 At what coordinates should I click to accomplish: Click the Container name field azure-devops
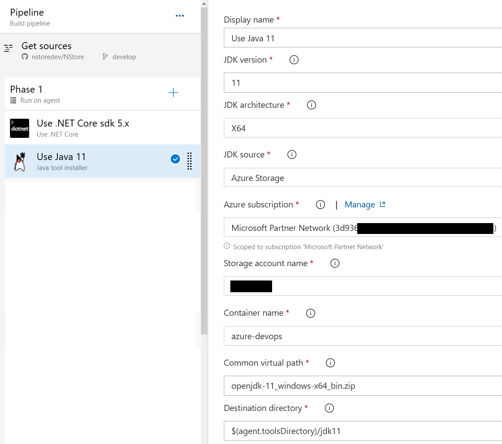click(363, 336)
